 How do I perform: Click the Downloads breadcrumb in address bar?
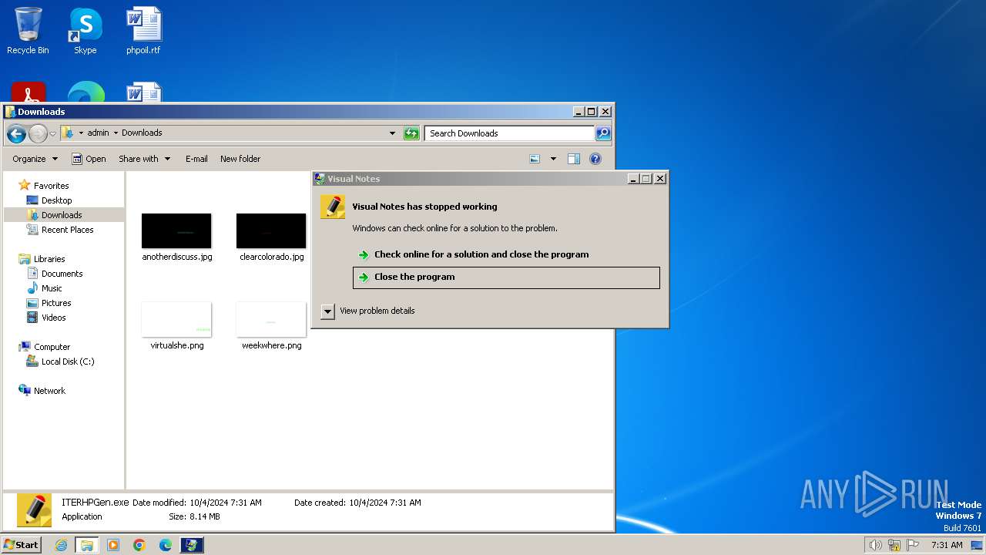(x=142, y=133)
